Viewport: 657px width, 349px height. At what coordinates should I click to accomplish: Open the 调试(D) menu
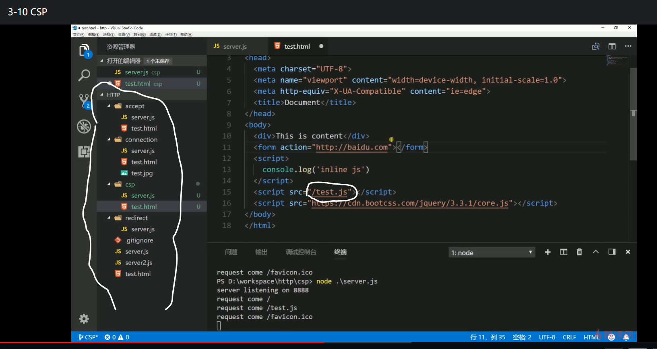[155, 35]
